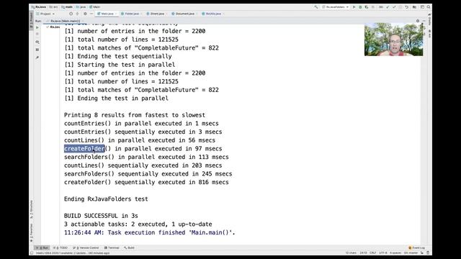Hide the Project panel with the minus icon
Viewport: 461px width, 259px height.
click(91, 14)
